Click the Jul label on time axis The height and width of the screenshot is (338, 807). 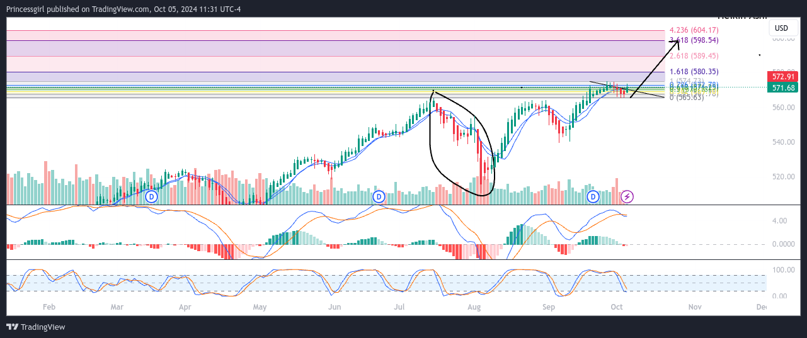[399, 307]
